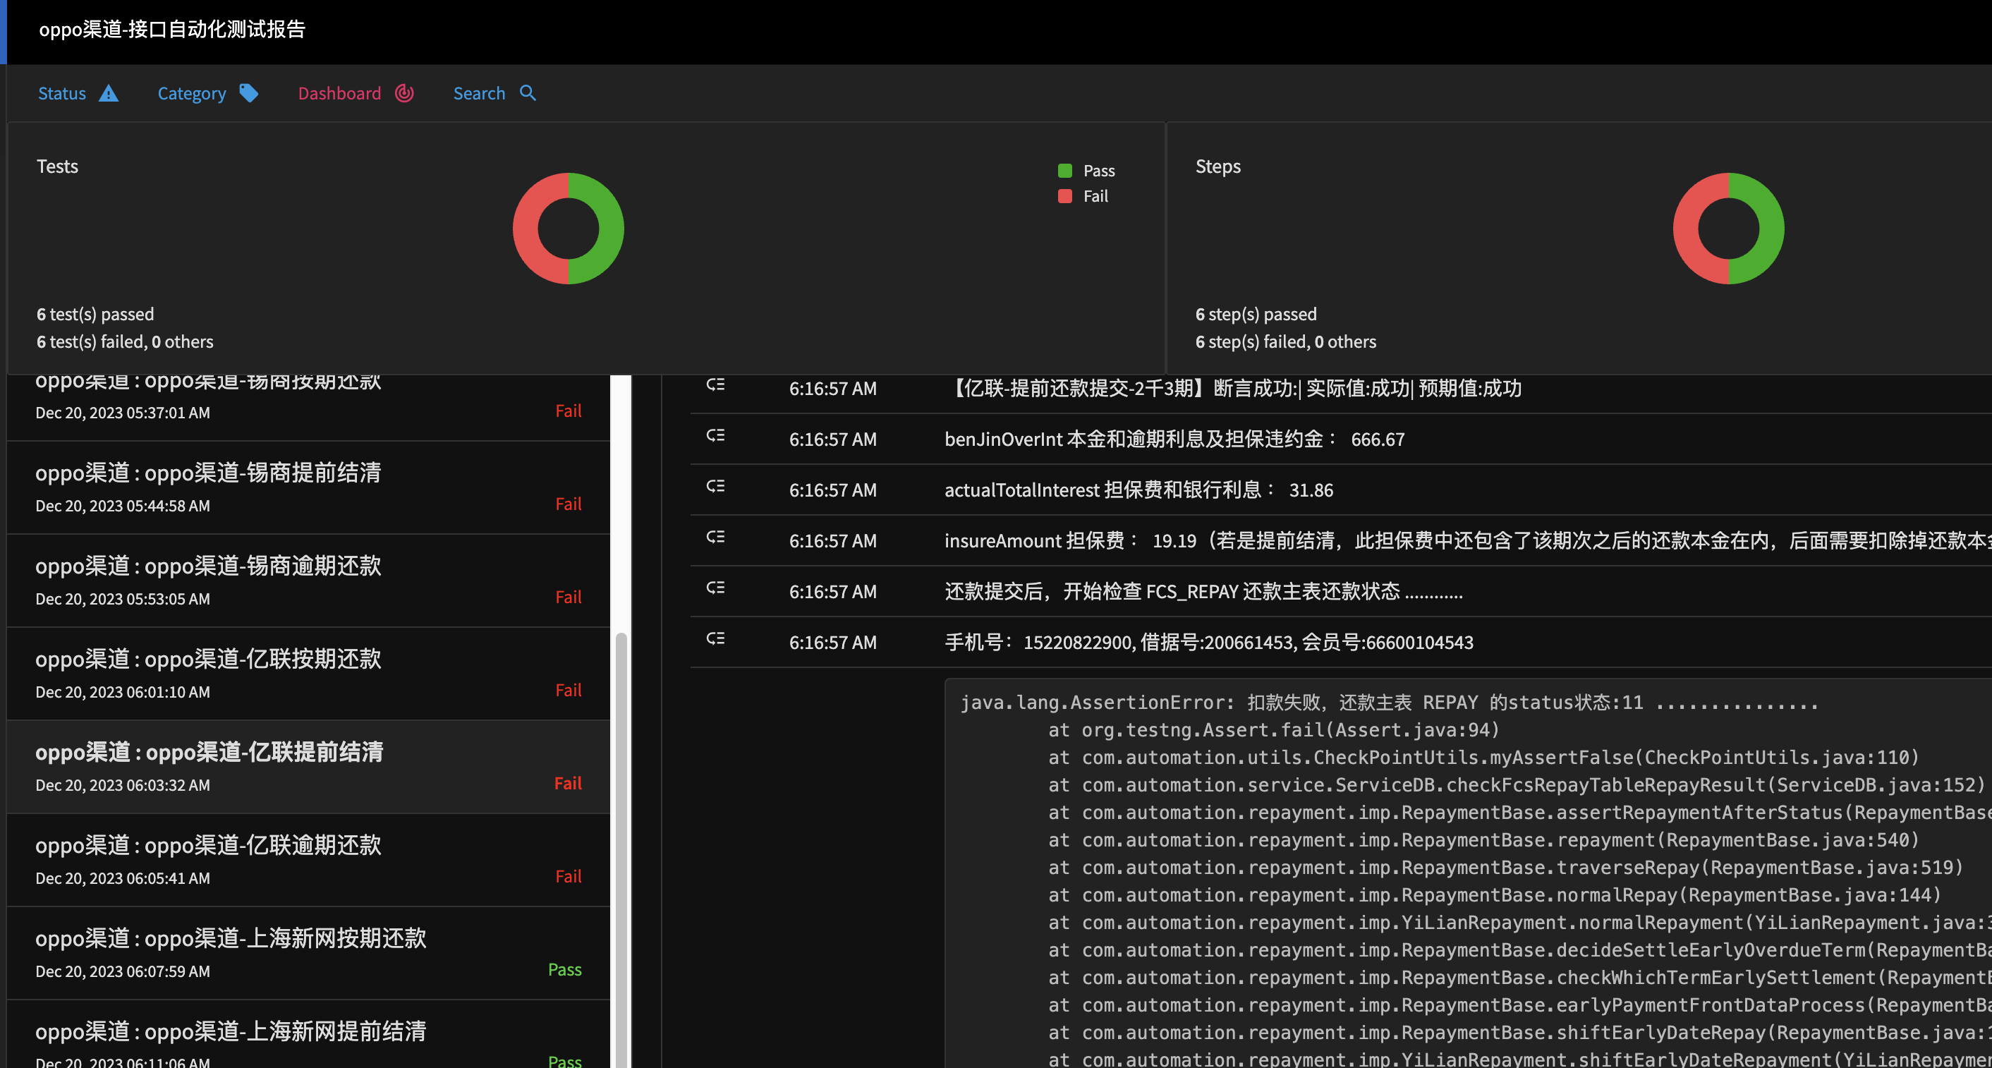Screen dimensions: 1992x1068
Task: Click the test list scrollbar thumb
Action: point(621,849)
